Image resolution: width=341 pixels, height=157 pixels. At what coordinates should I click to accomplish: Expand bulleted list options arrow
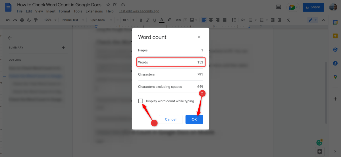pos(256,20)
